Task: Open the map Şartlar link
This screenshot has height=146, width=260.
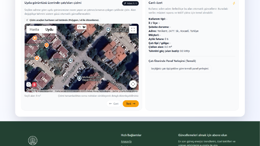Action: pyautogui.click(x=115, y=91)
